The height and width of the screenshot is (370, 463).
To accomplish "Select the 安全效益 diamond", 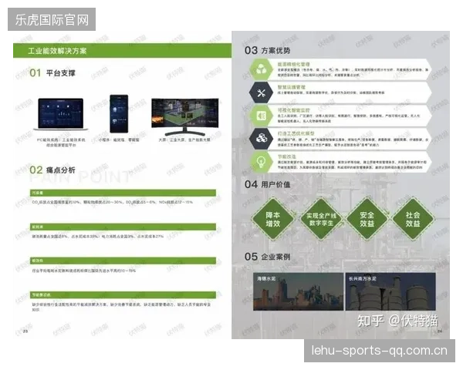I will pyautogui.click(x=367, y=219).
